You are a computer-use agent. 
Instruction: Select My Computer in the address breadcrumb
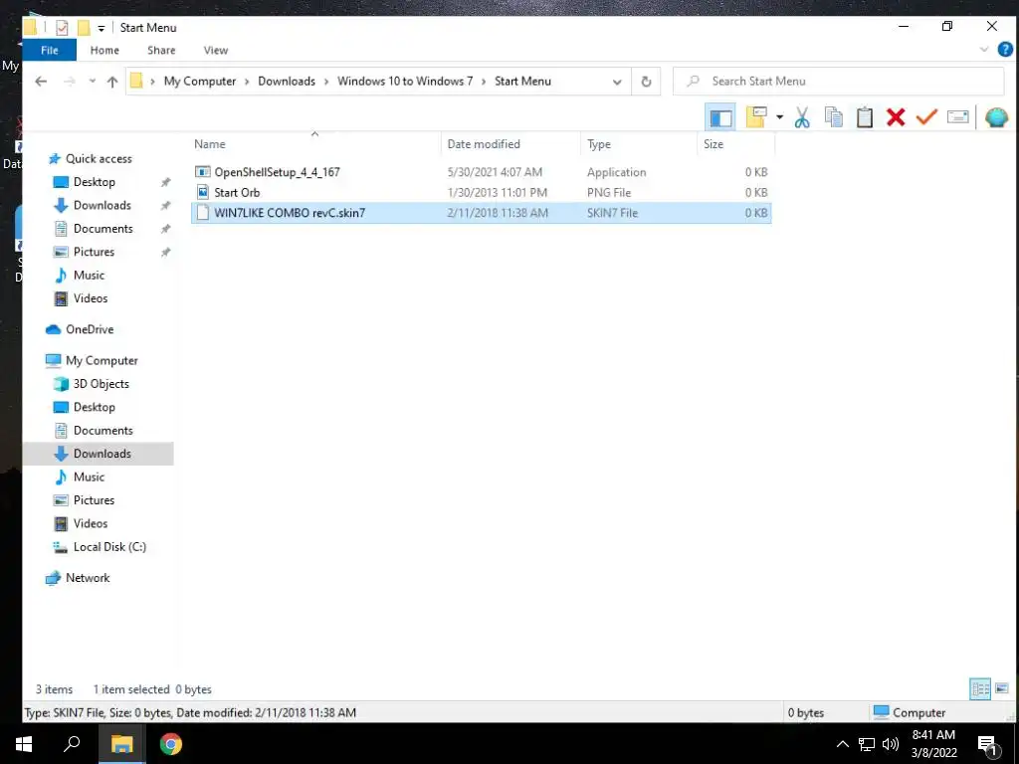click(x=200, y=82)
